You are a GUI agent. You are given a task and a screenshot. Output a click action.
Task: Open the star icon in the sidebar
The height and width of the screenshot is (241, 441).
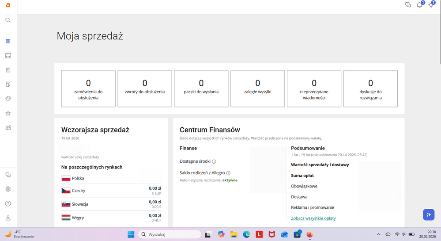pyautogui.click(x=8, y=113)
